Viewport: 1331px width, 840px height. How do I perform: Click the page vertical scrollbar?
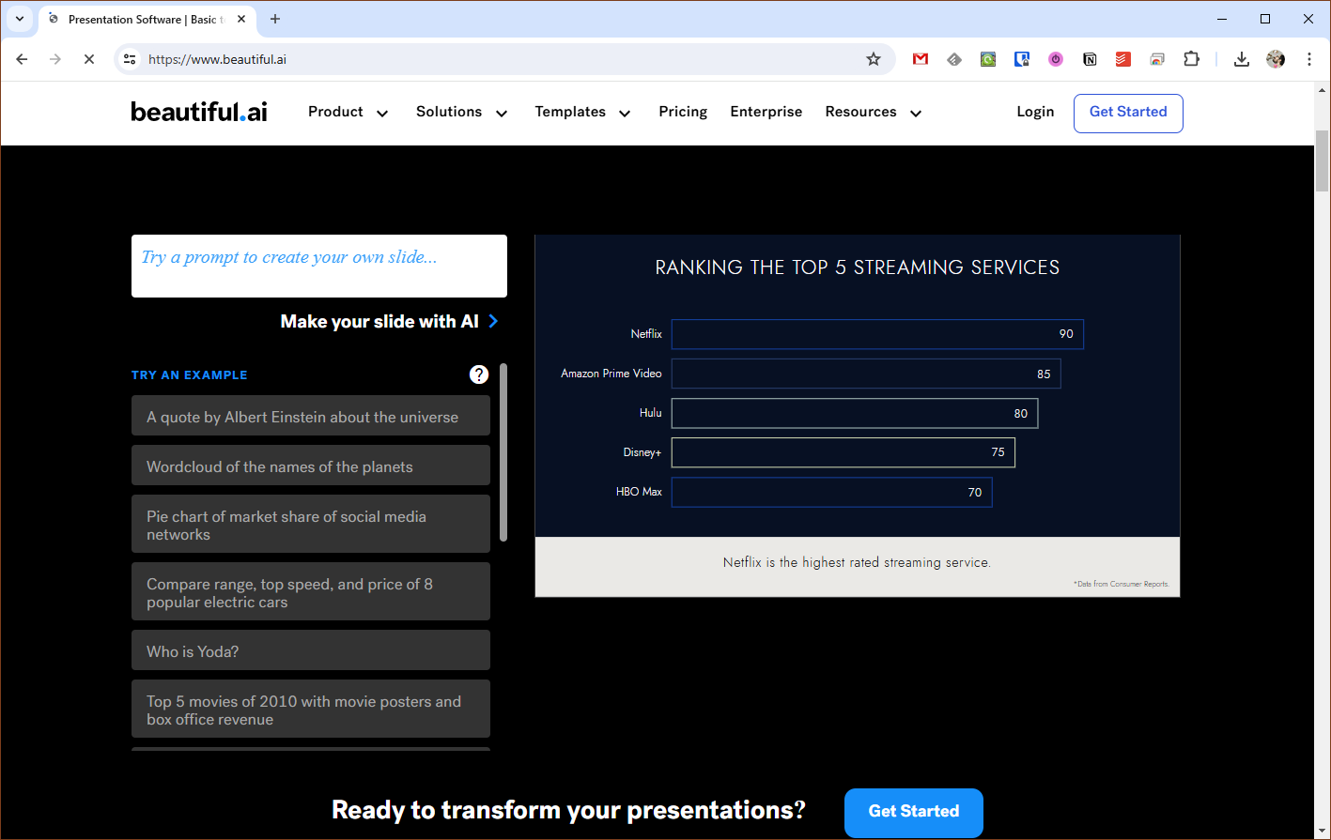point(1323,161)
